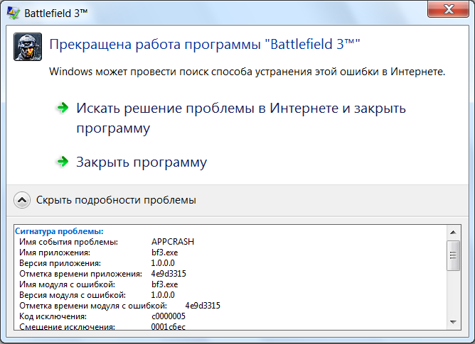This screenshot has width=475, height=344.
Task: Click 'Имя приложения:' label
Action: tap(55, 253)
